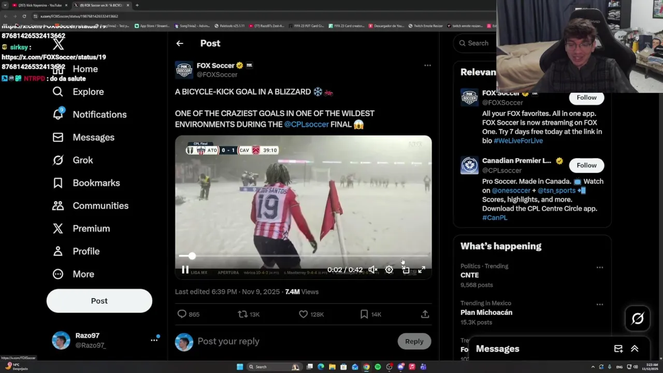Open the @tsn_sports mention link

pyautogui.click(x=556, y=191)
